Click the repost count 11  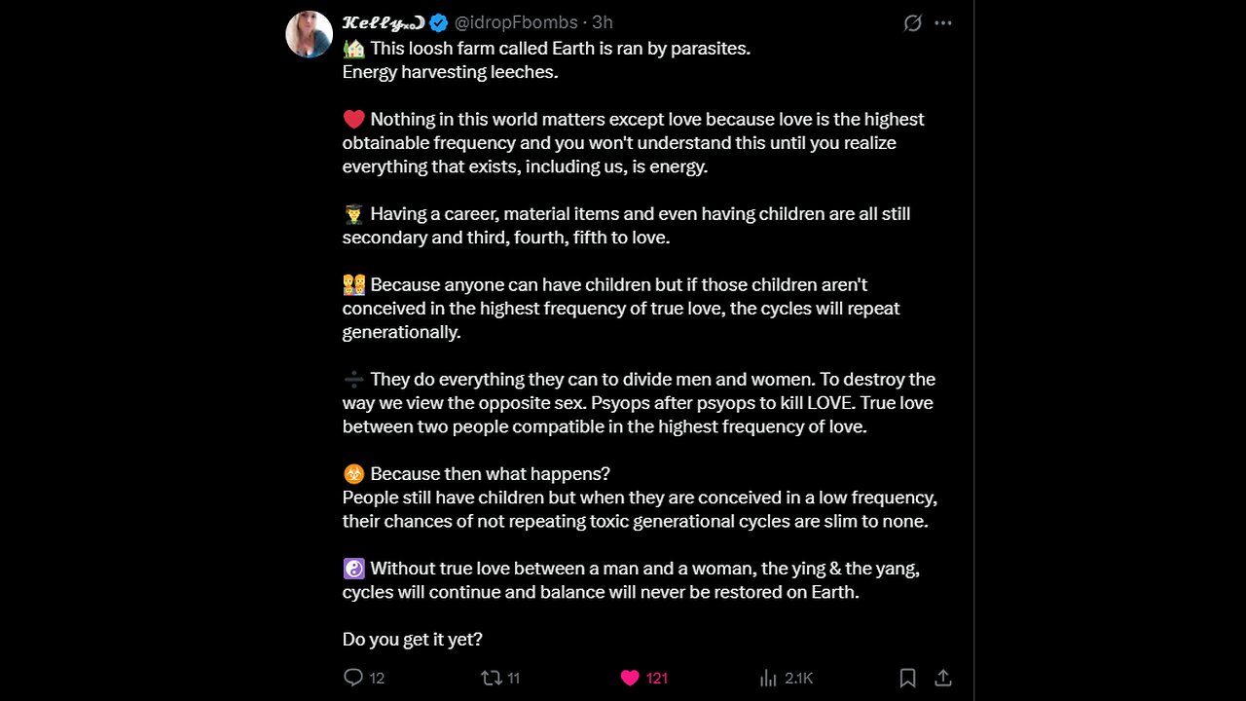pyautogui.click(x=513, y=679)
